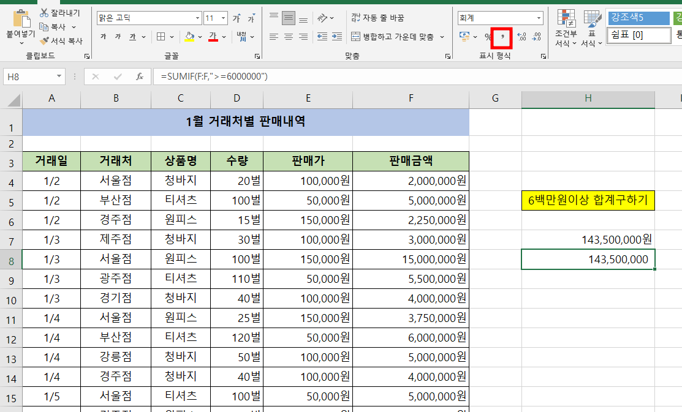Screen dimensions: 682x412
Task: Click the Select All corner triangle
Action: [13, 100]
